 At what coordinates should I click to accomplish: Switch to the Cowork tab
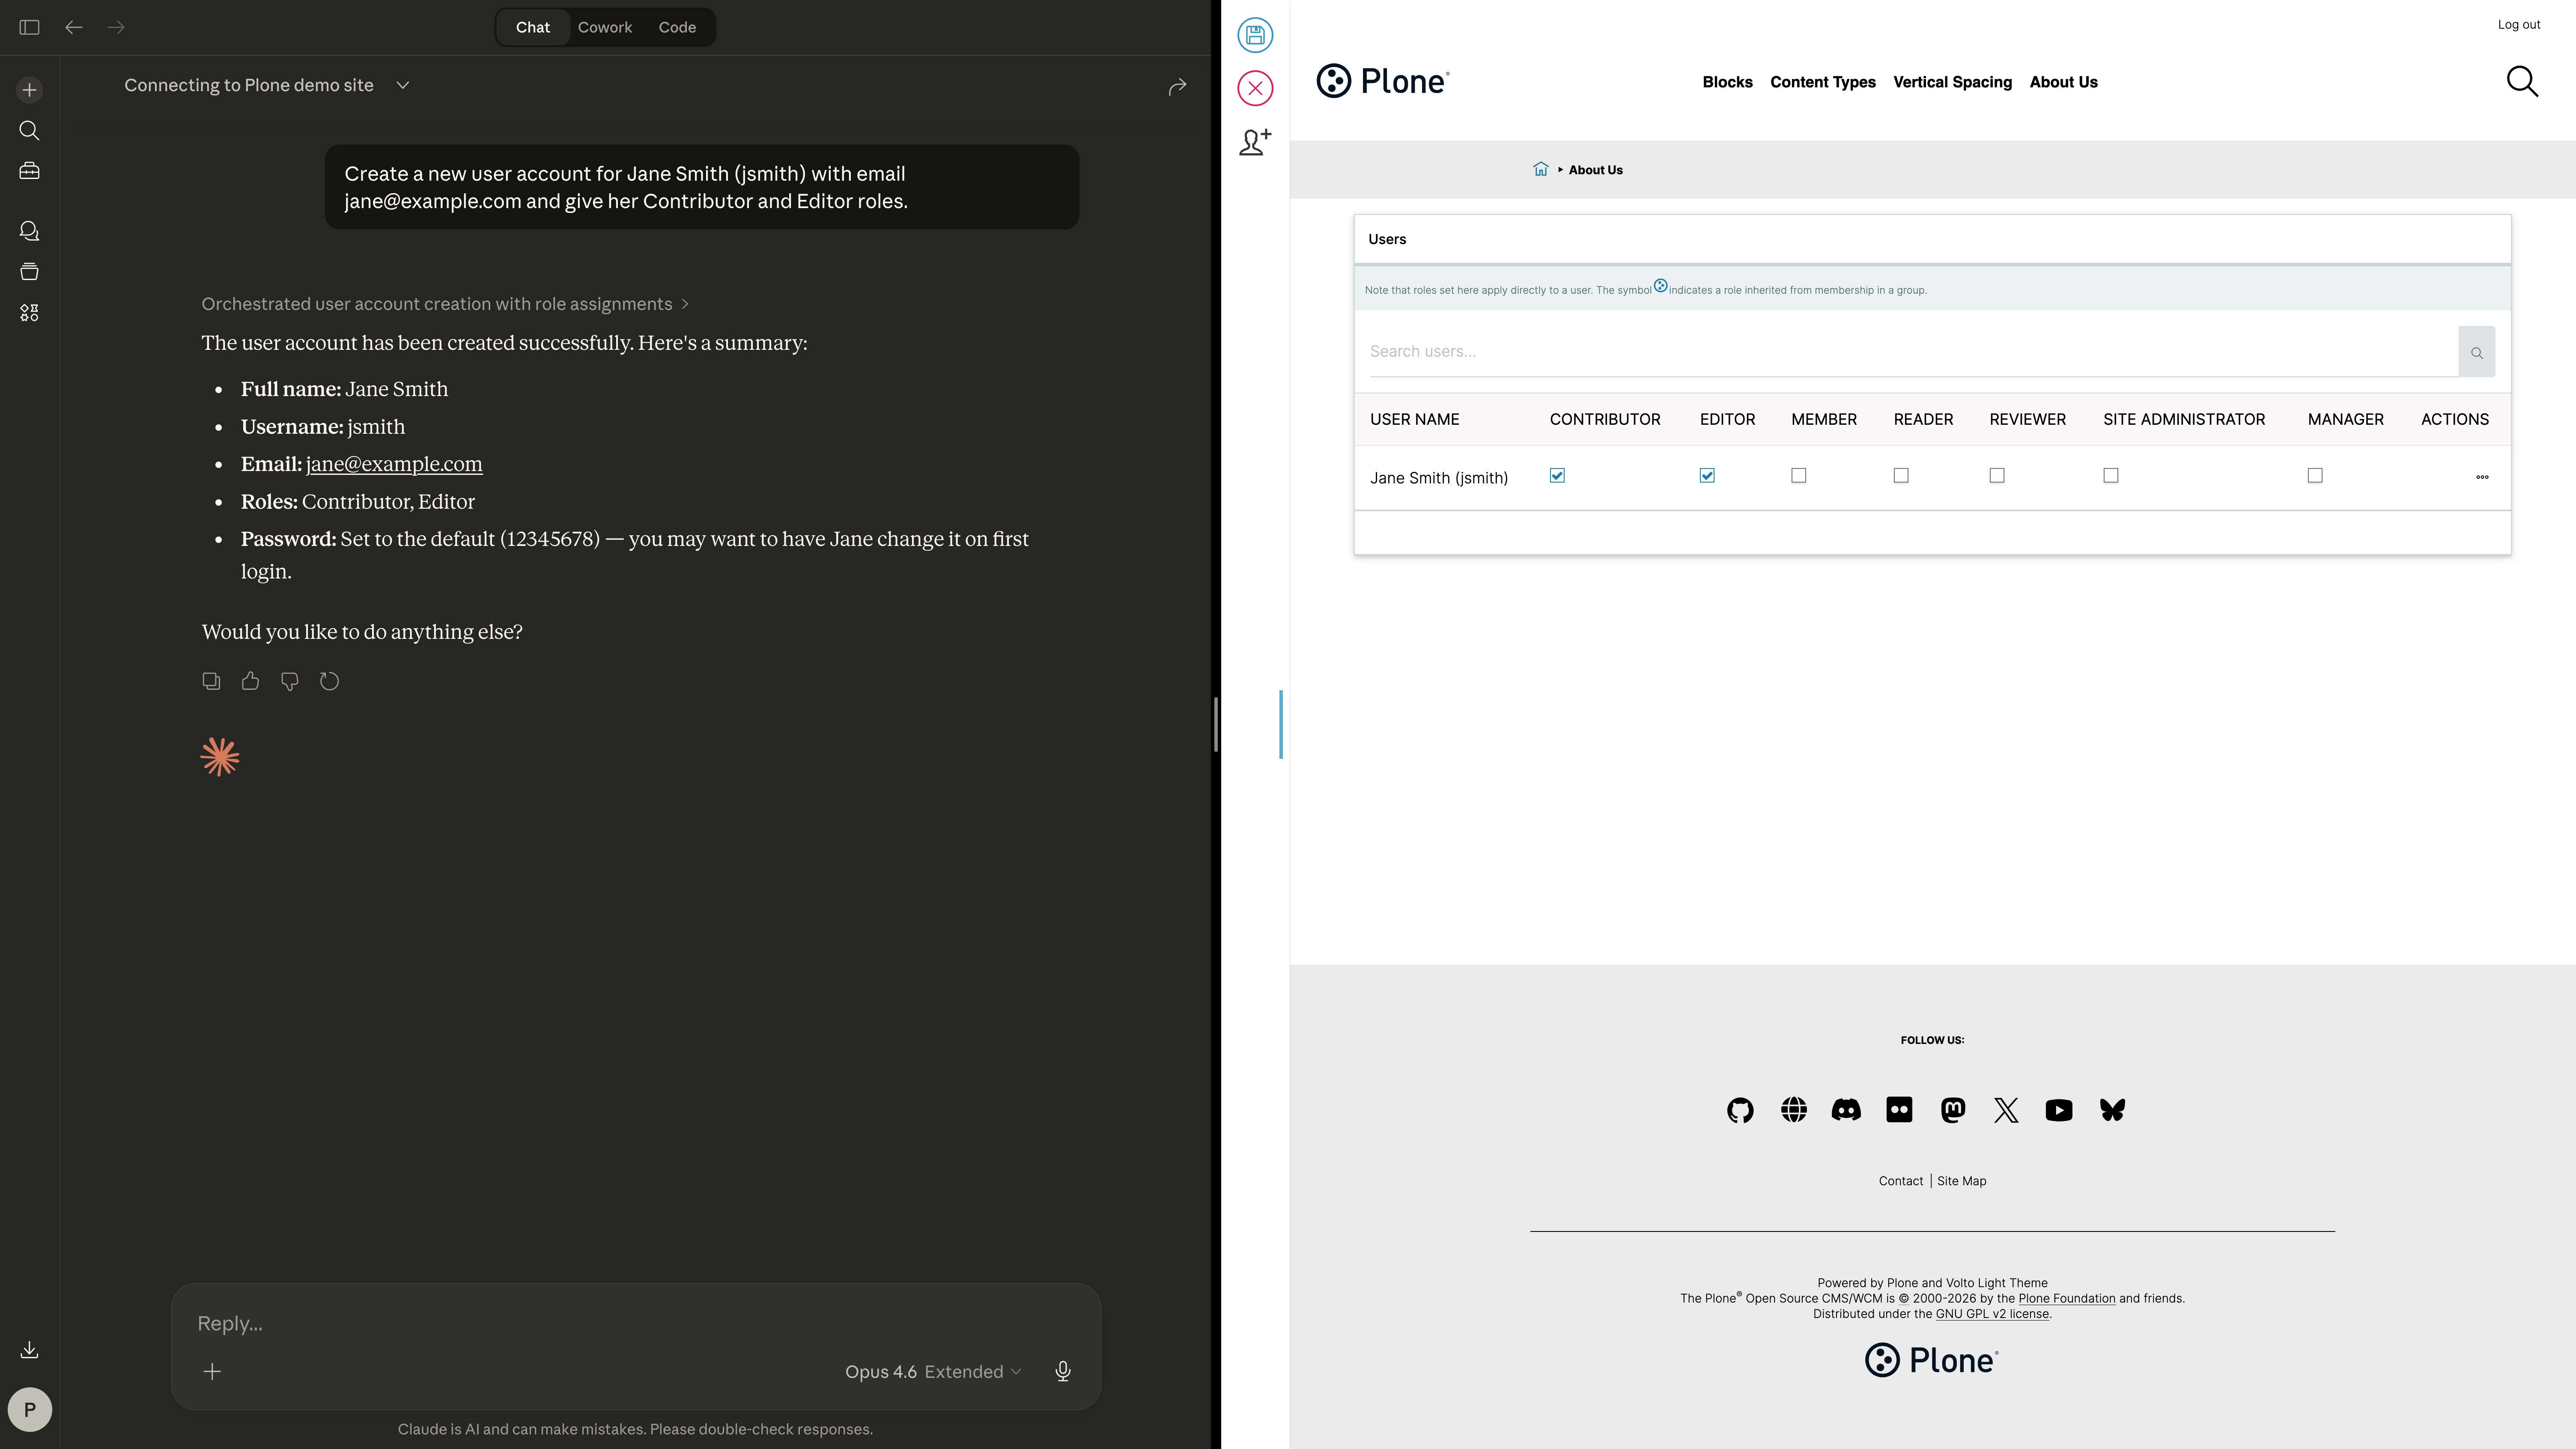(604, 27)
